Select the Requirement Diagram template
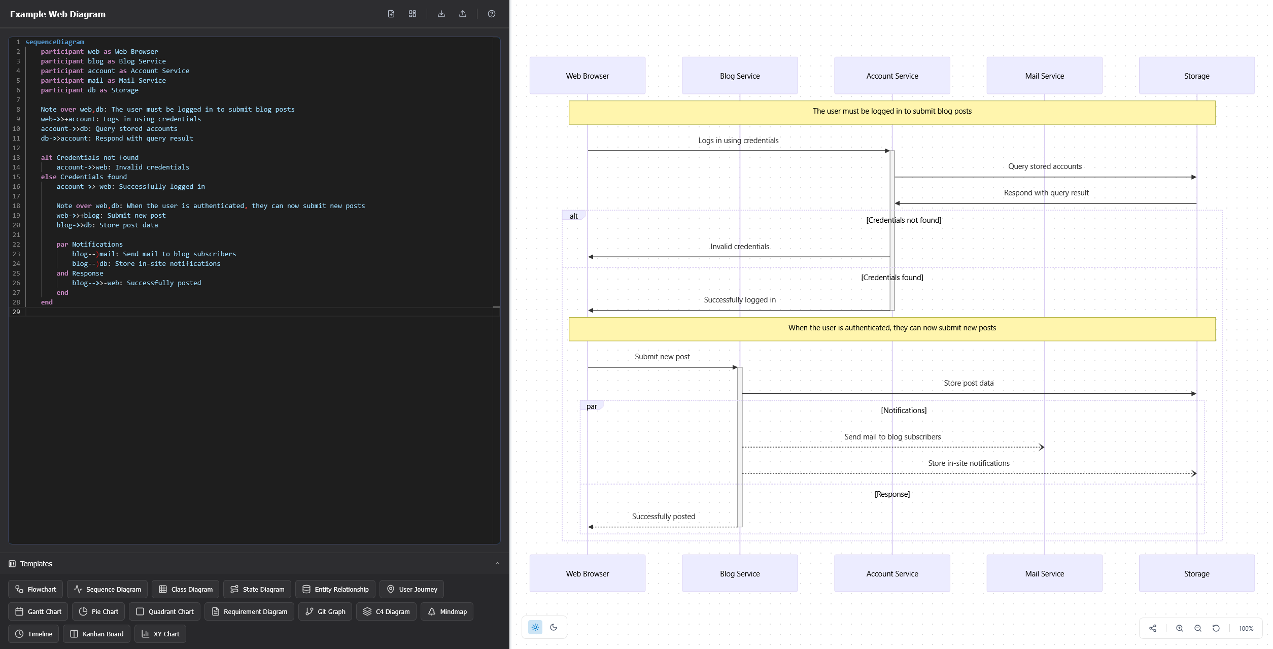This screenshot has width=1273, height=649. point(249,611)
